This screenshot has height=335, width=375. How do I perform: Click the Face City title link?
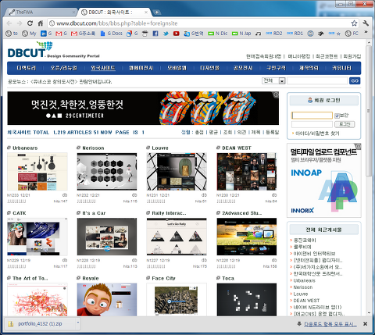coord(163,278)
